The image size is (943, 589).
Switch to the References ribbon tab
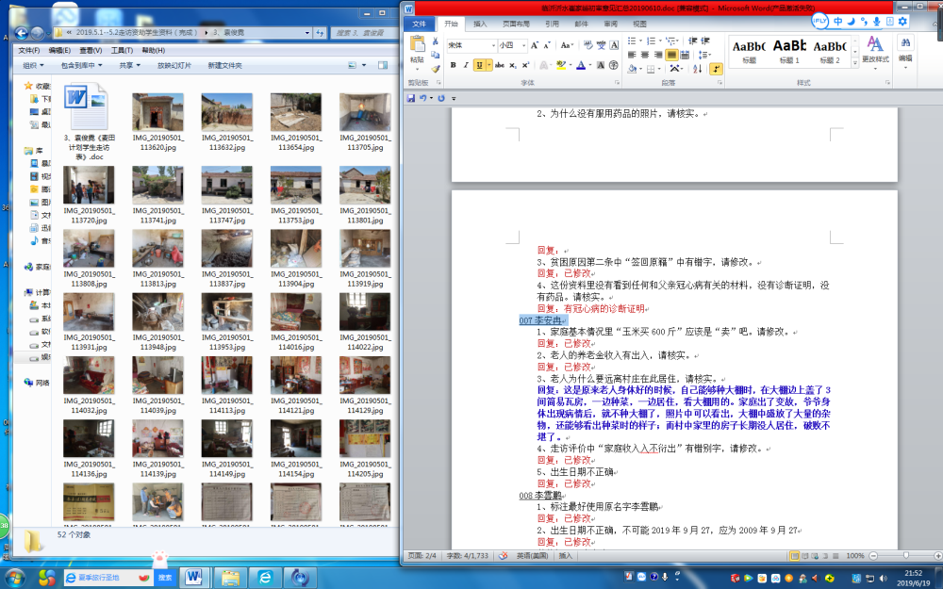(x=552, y=24)
